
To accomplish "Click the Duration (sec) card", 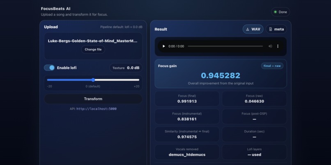I will click(x=254, y=134).
